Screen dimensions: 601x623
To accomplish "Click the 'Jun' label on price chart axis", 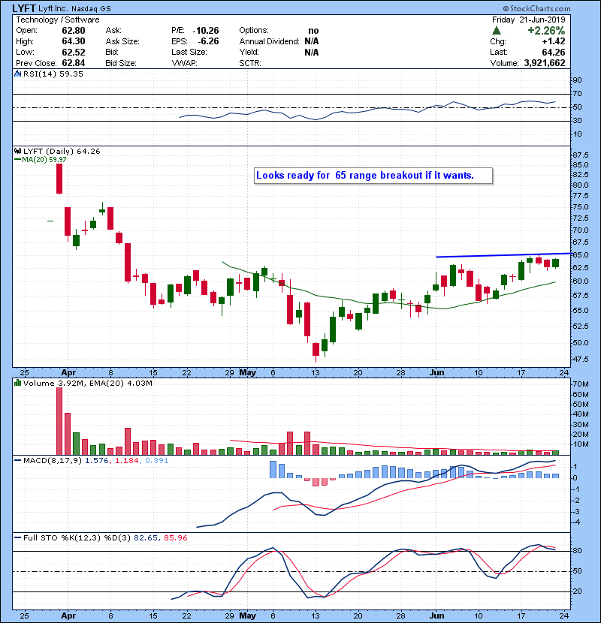I will (436, 373).
